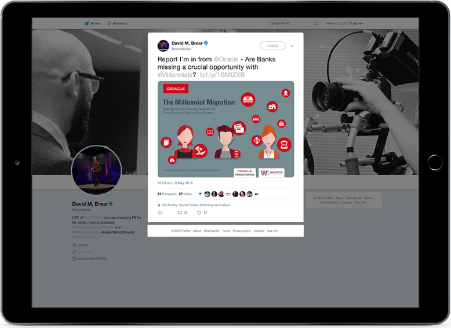Viewport: 451px width, 328px height.
Task: Click the Follow button on the tweet
Action: pyautogui.click(x=272, y=46)
